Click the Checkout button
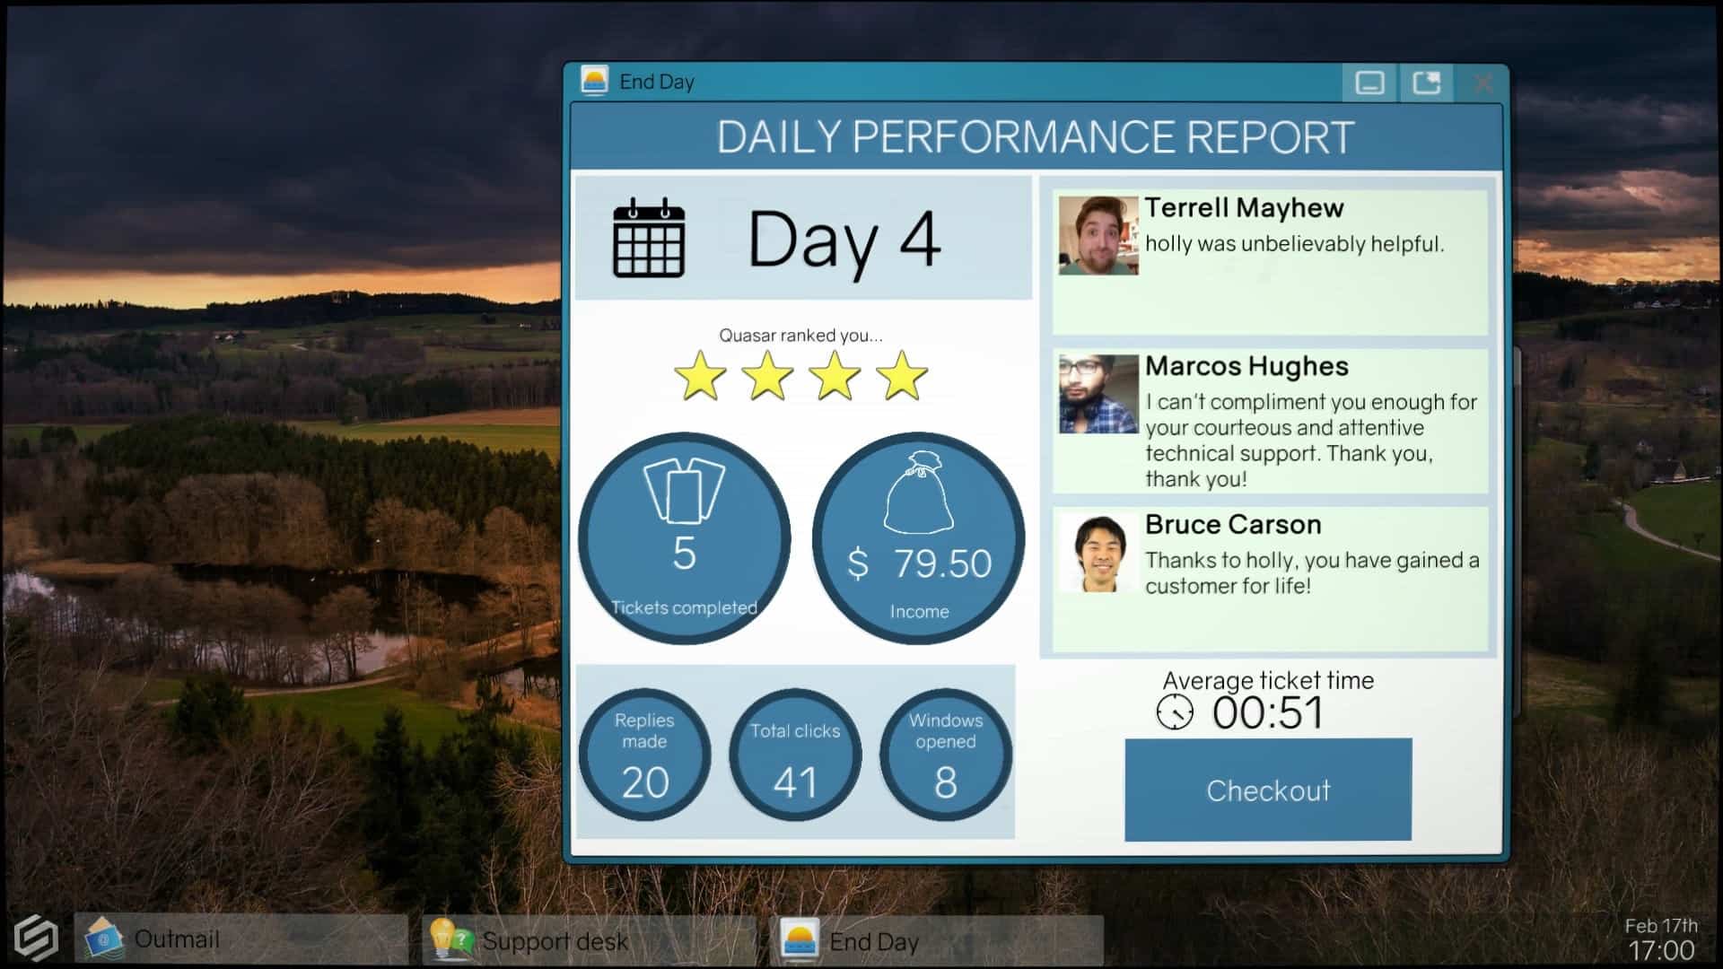Screen dimensions: 1723x969 (1268, 790)
